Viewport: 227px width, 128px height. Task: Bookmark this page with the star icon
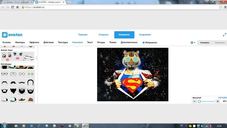pyautogui.click(x=220, y=7)
